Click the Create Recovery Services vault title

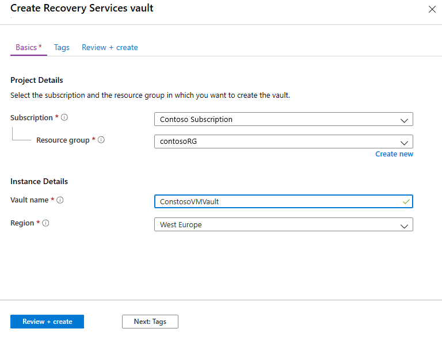click(82, 8)
